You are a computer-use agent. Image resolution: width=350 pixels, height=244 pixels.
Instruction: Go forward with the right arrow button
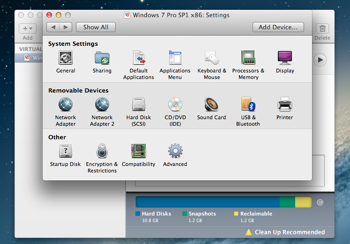[66, 27]
